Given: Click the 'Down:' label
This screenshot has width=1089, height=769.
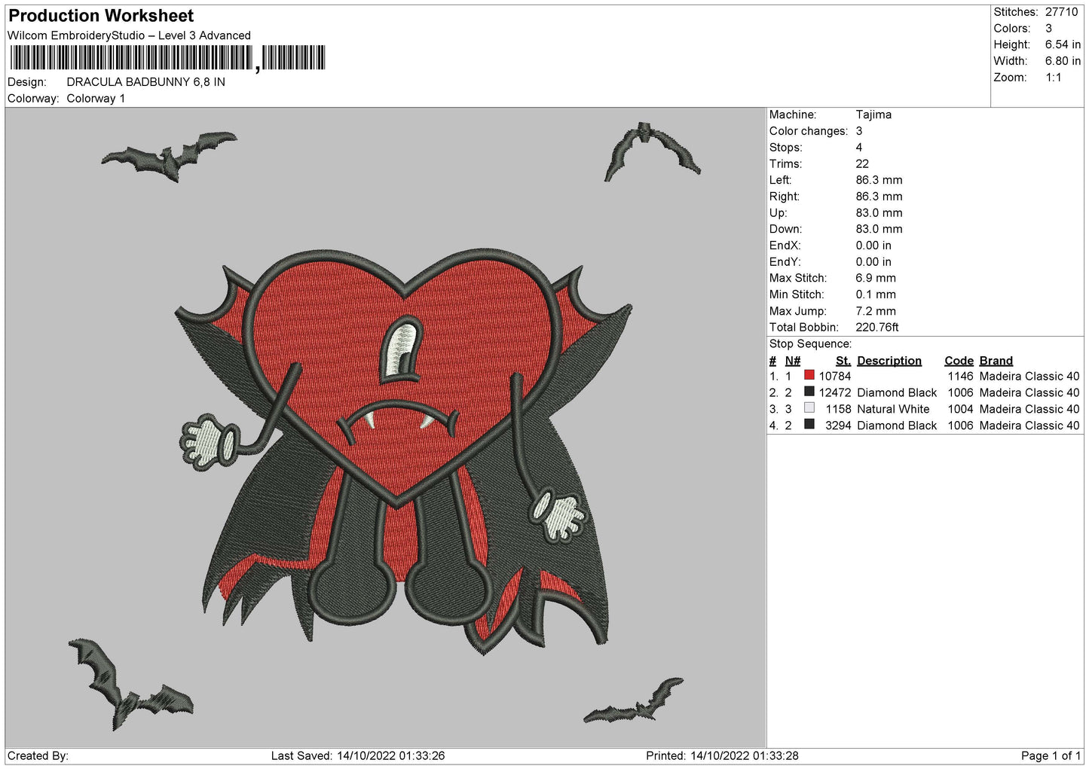Looking at the screenshot, I should [x=785, y=229].
